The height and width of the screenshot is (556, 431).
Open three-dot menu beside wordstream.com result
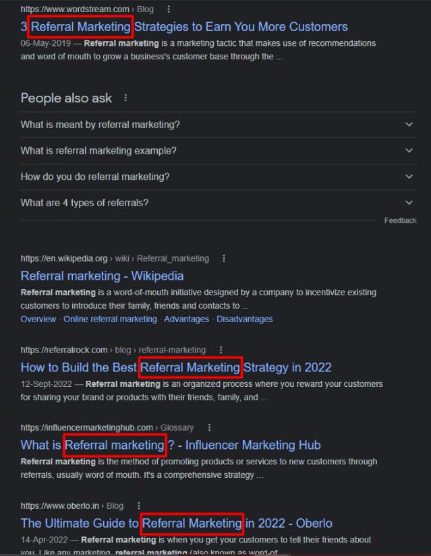[x=168, y=9]
